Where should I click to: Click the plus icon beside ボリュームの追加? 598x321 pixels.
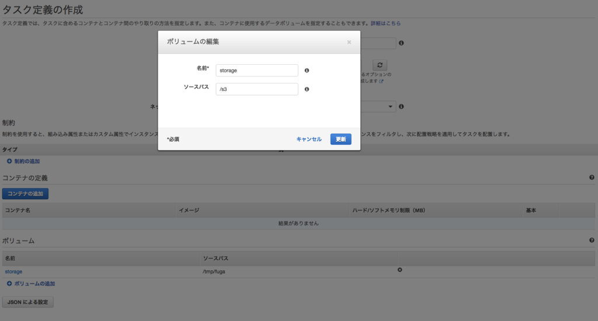[9, 284]
